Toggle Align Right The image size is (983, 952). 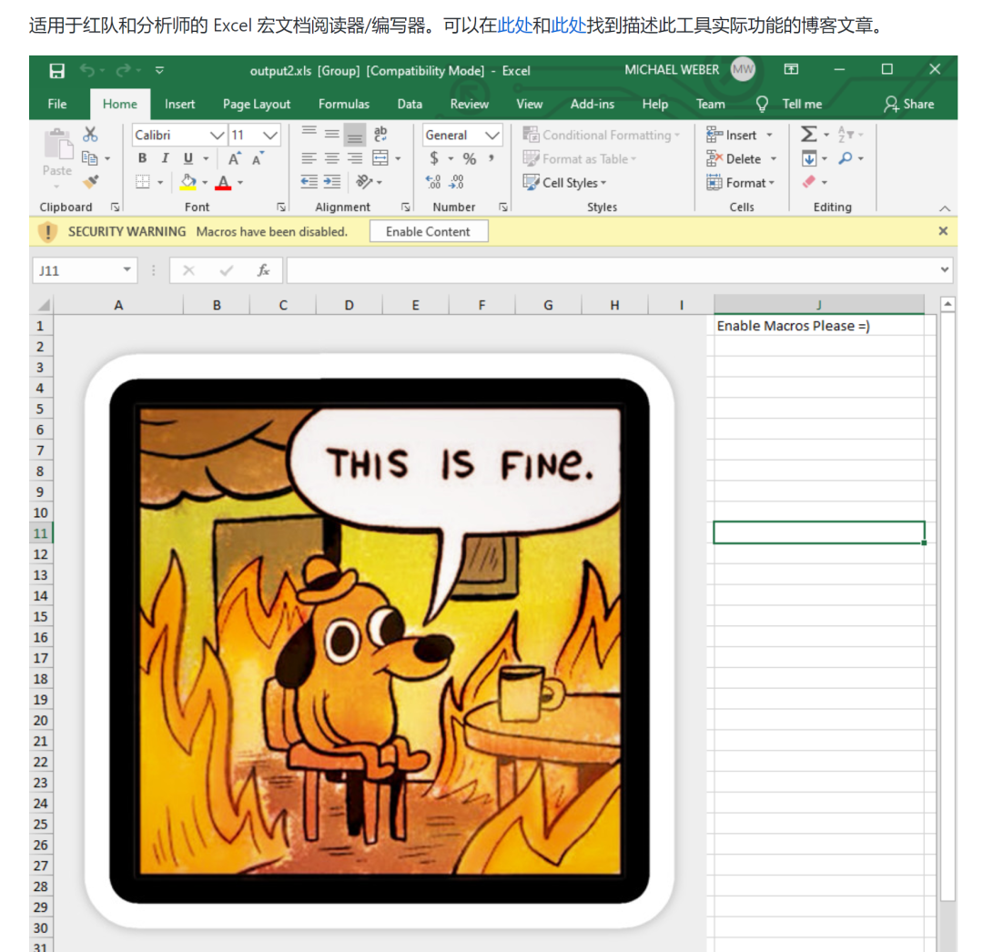(355, 158)
